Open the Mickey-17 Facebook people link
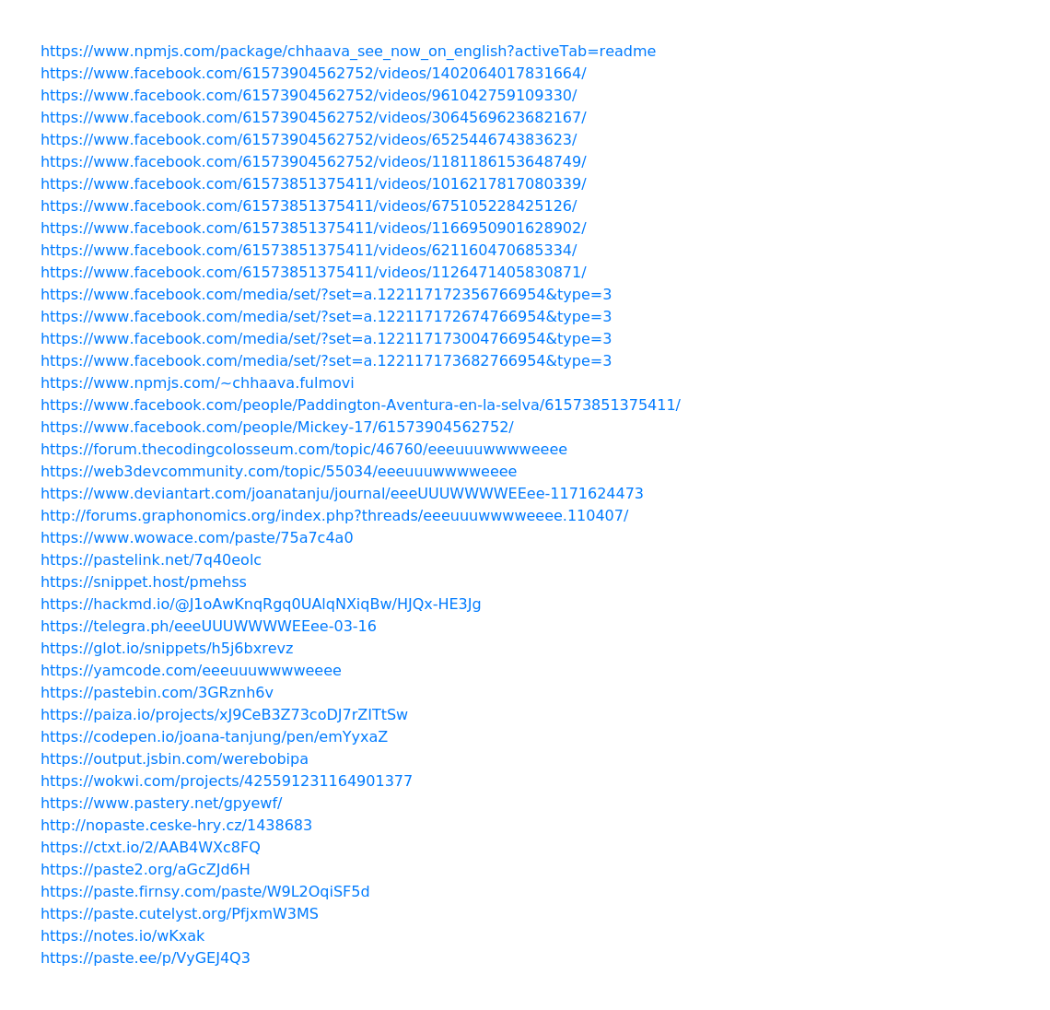The height and width of the screenshot is (1010, 1050). tap(277, 428)
